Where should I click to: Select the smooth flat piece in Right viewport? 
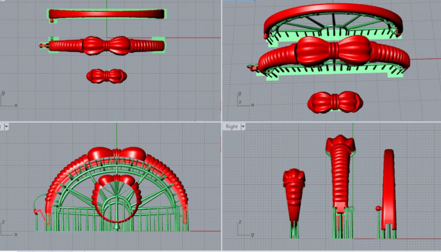coord(389,189)
